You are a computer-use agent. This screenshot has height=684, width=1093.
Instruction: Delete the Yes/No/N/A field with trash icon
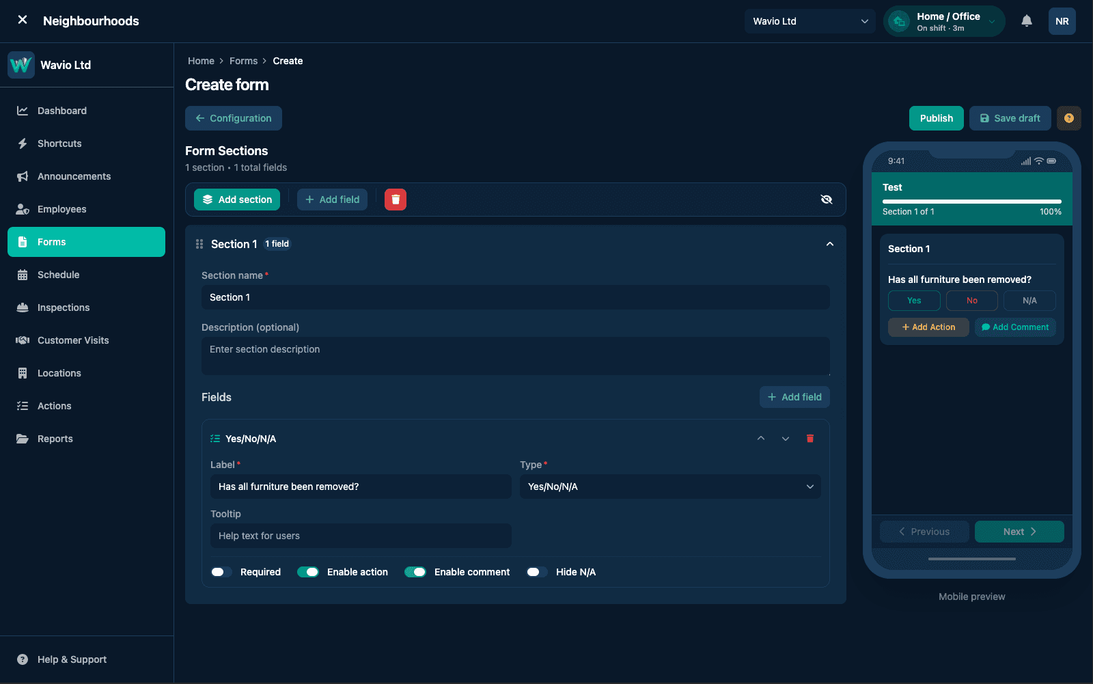[810, 439]
